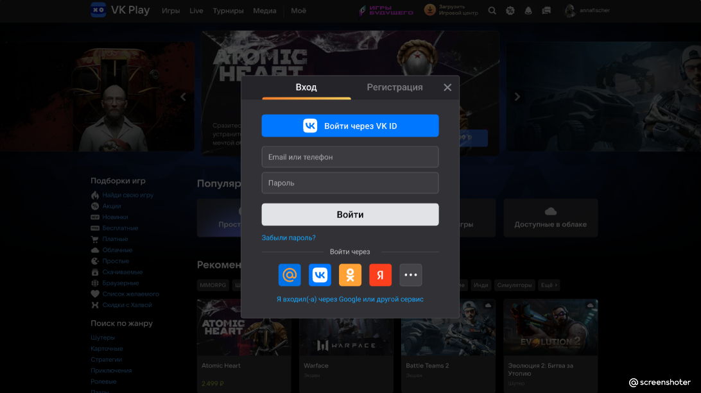Sign in with Yandex icon

pos(381,274)
